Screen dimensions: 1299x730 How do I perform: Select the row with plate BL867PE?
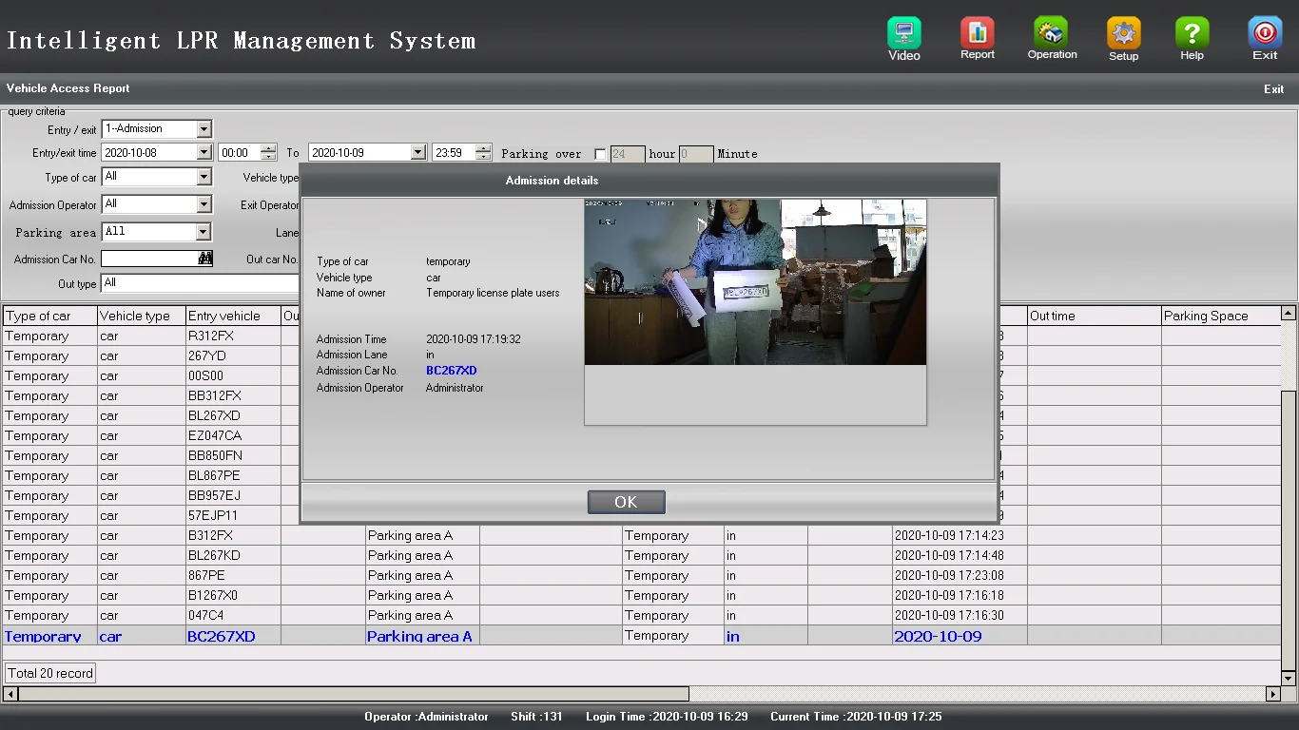tap(214, 475)
